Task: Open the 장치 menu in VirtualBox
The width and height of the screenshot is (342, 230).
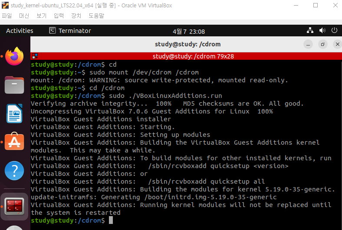Action: click(76, 16)
